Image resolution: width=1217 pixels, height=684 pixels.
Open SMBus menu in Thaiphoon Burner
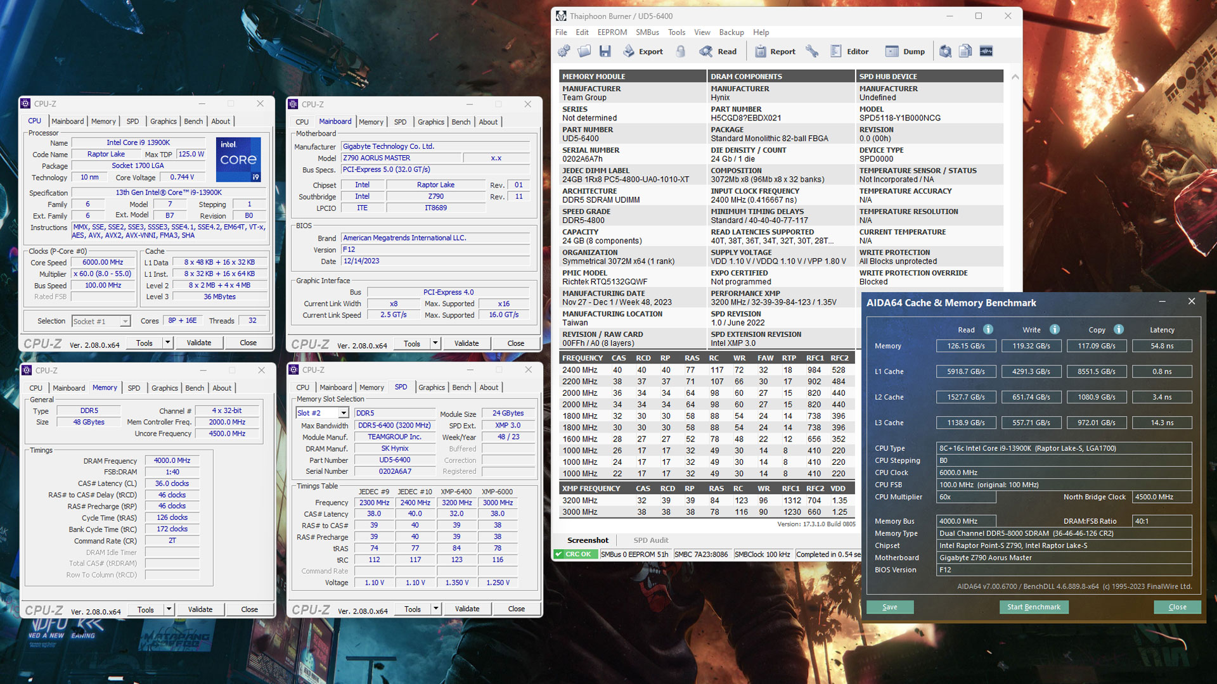647,32
